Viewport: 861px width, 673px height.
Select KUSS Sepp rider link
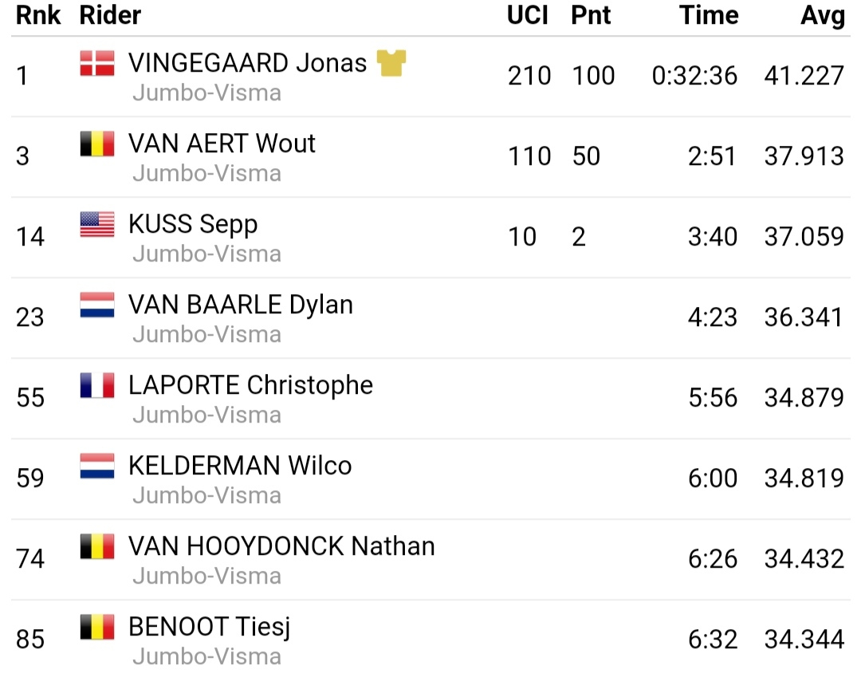point(193,224)
